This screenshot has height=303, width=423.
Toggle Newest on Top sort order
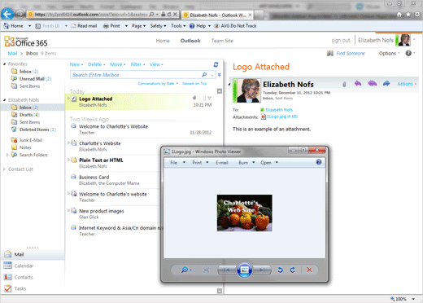(194, 83)
